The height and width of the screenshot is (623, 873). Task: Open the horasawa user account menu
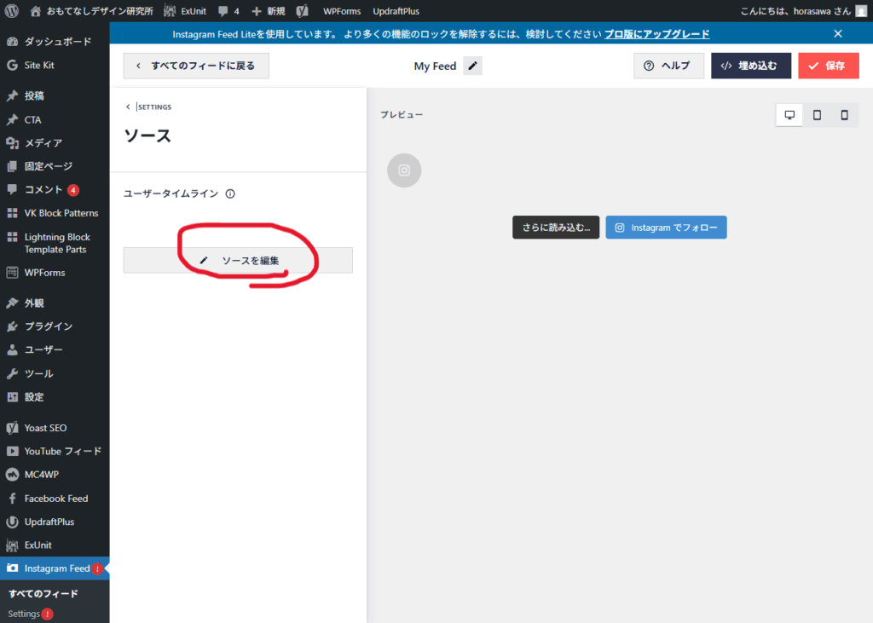point(803,11)
